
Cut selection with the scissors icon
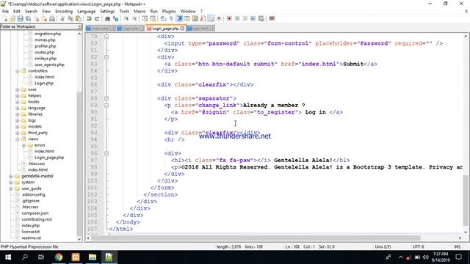click(62, 18)
